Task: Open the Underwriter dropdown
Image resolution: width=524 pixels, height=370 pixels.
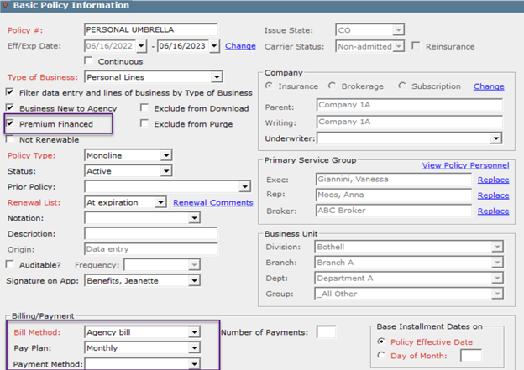Action: coord(496,138)
